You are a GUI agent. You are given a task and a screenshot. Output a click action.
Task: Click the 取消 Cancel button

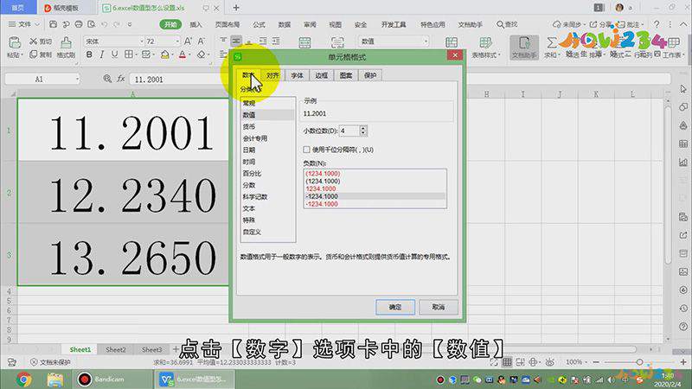point(439,307)
